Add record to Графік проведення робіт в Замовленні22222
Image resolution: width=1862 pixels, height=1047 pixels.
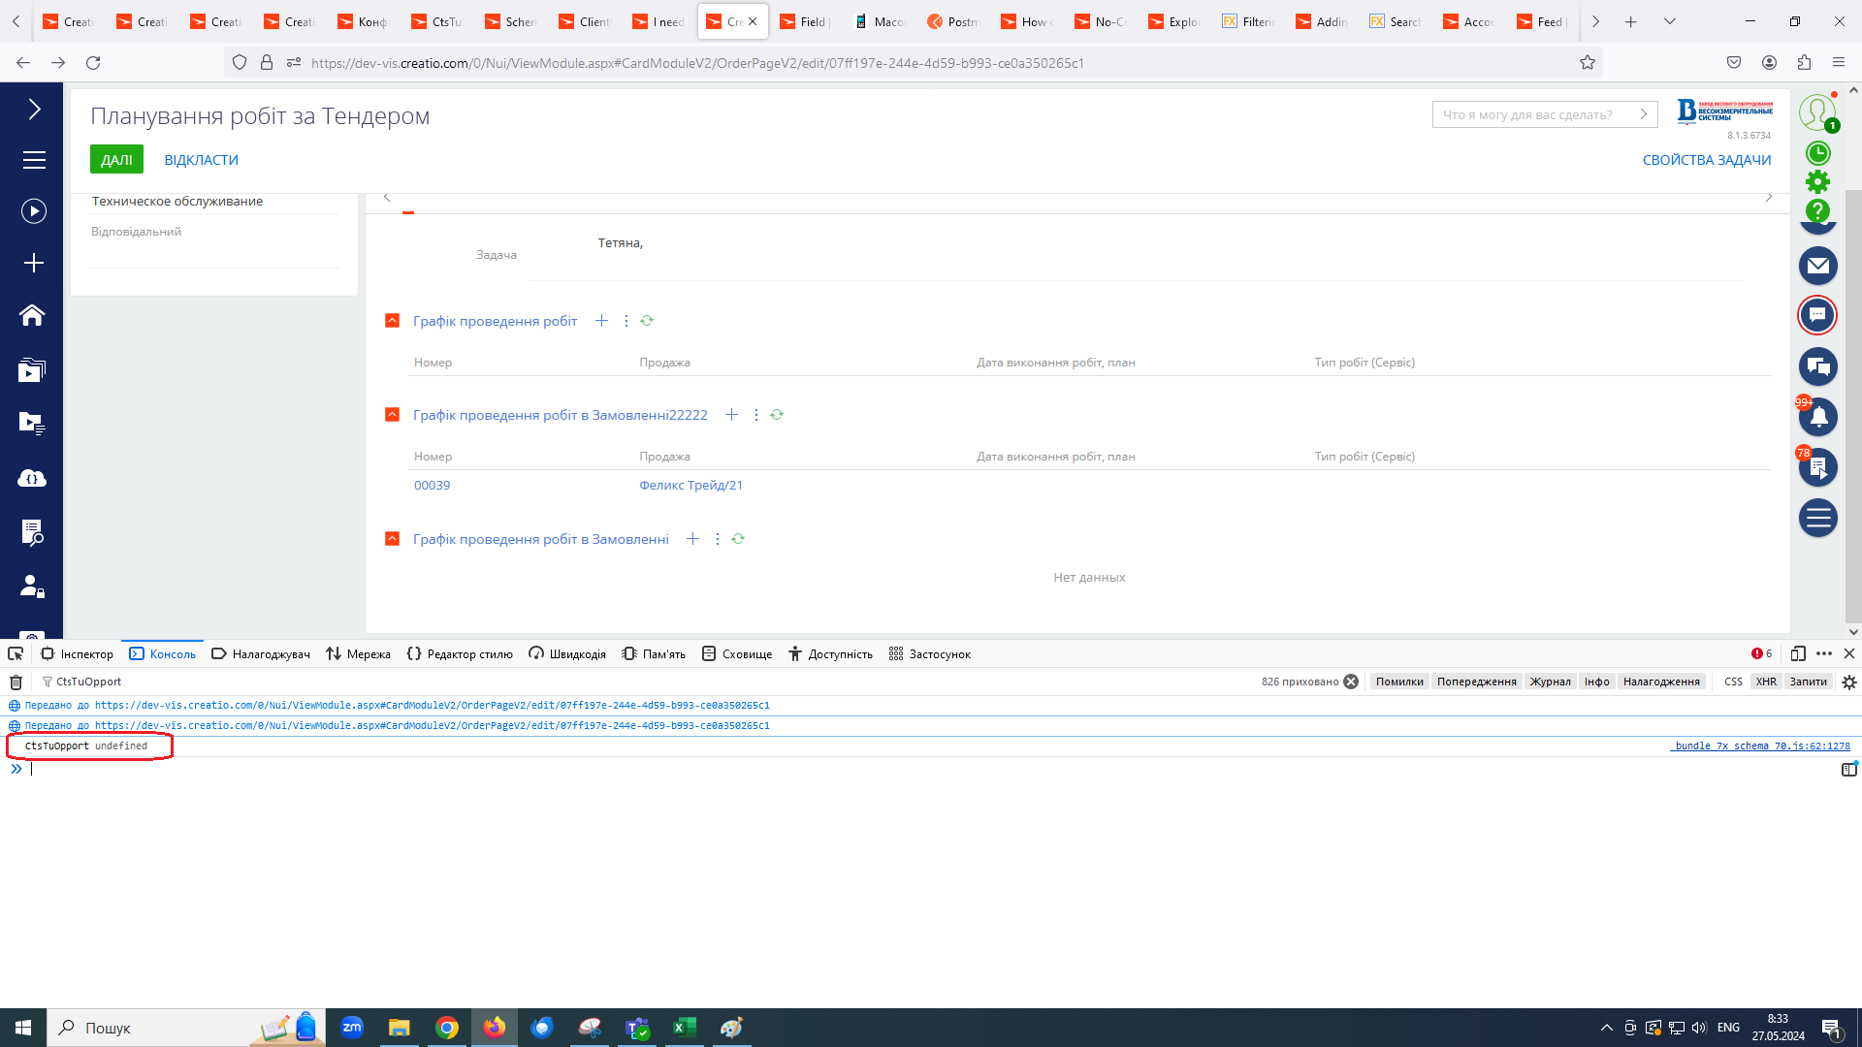731,415
